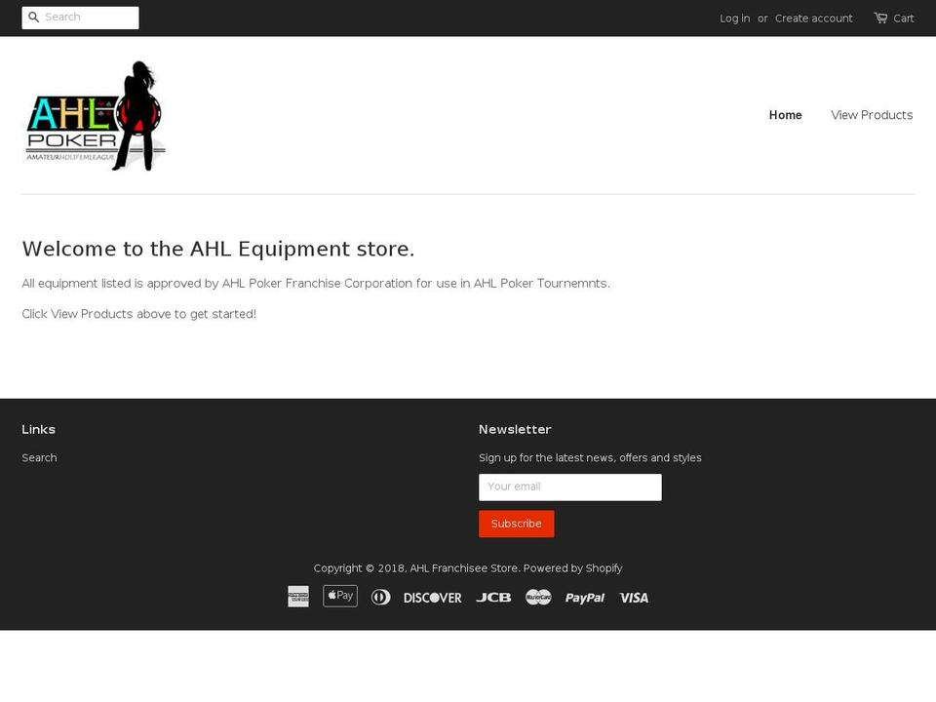Open the View Products menu item
The width and height of the screenshot is (936, 702).
tap(872, 115)
